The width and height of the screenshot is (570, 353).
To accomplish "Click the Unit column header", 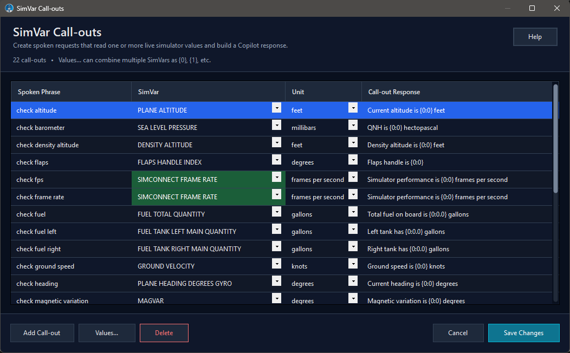I will point(323,92).
